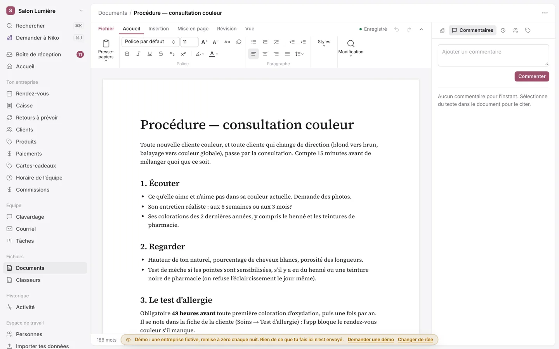559x349 pixels.
Task: Clear formatting with the eraser icon
Action: click(239, 42)
